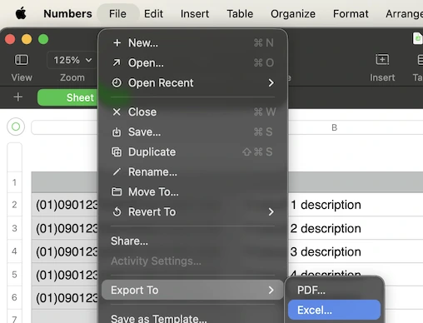The image size is (423, 323).
Task: Open the Table menu
Action: [240, 13]
